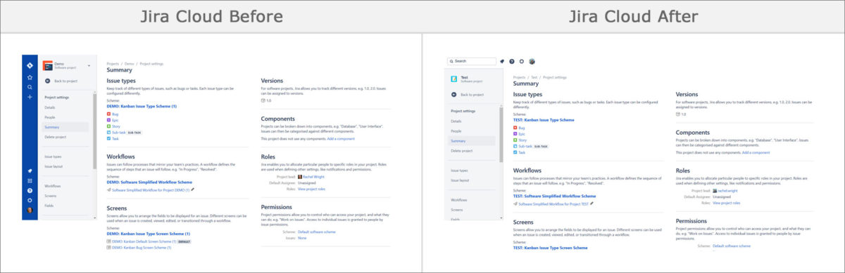Open Screens in the Before panel sidebar
The width and height of the screenshot is (845, 273).
tap(50, 196)
